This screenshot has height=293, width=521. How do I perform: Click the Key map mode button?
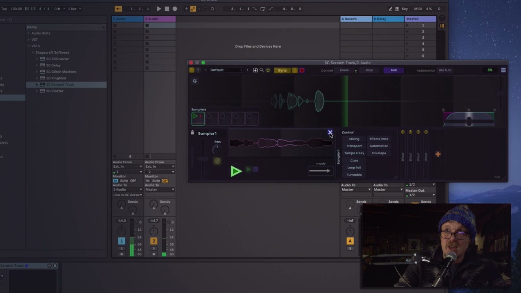click(x=405, y=9)
